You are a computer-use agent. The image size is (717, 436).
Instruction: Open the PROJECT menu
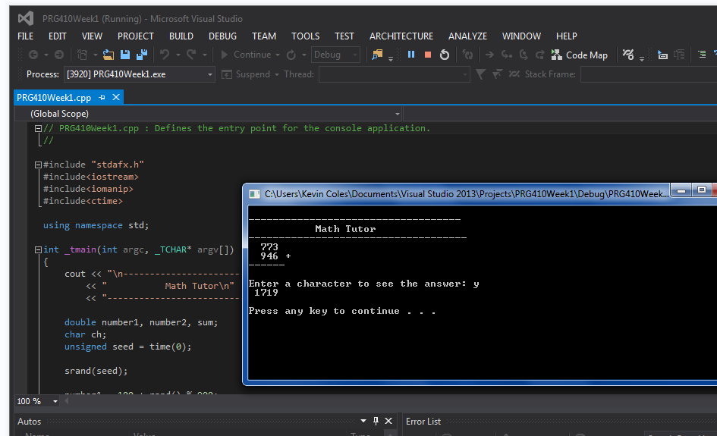[x=135, y=36]
